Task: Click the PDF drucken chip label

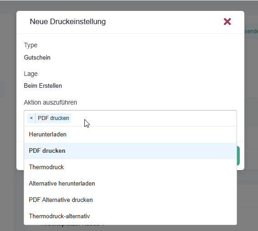Action: [53, 118]
